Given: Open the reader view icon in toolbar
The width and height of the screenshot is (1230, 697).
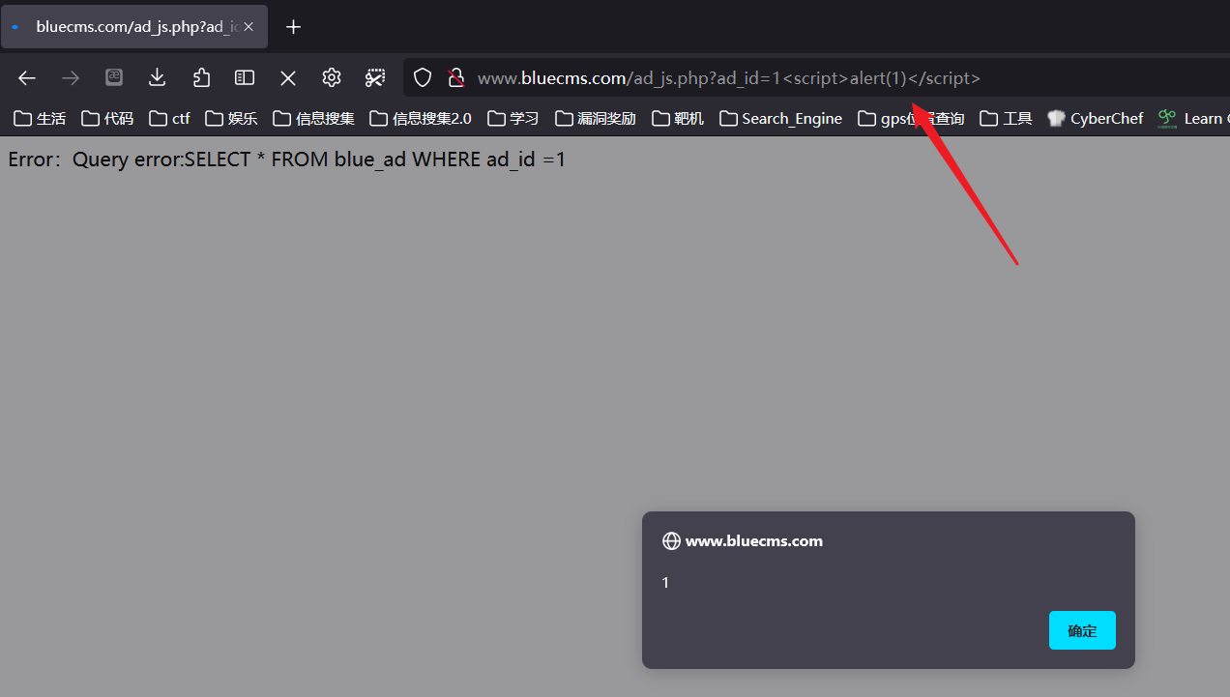Looking at the screenshot, I should coord(114,77).
